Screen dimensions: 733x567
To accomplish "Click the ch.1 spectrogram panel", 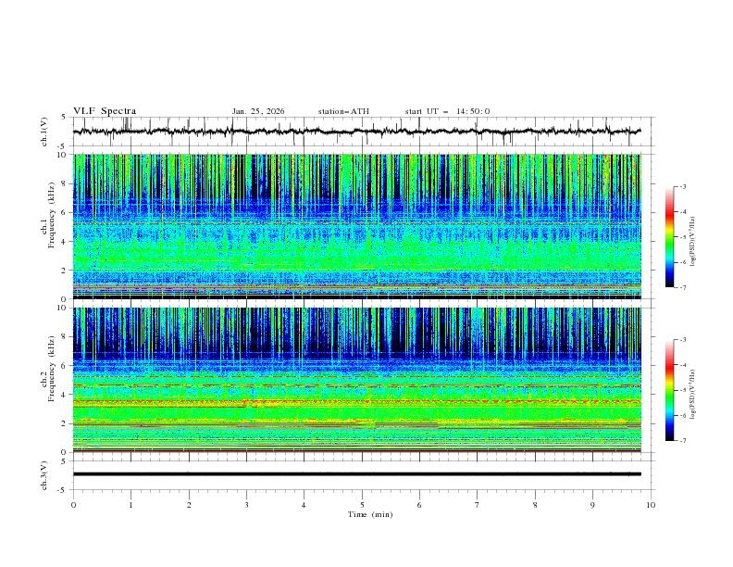I will coord(356,226).
